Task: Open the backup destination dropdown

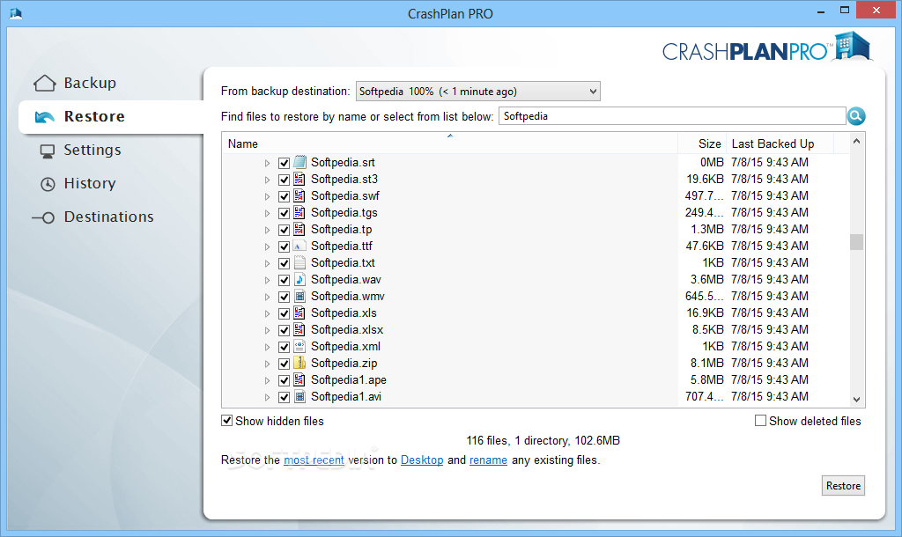Action: [478, 91]
